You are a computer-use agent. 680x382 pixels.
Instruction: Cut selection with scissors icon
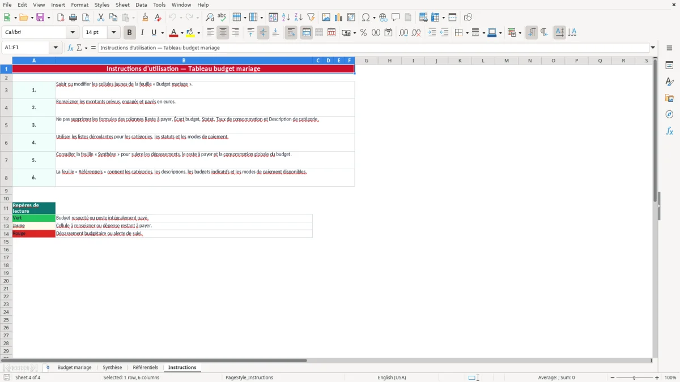101,18
